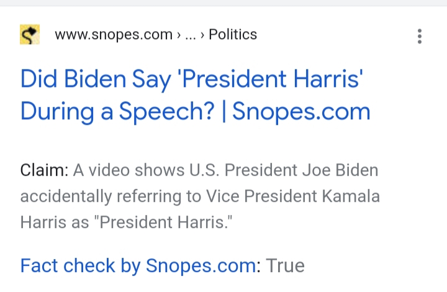Click the "True" fact check rating
This screenshot has width=447, height=292.
[286, 266]
